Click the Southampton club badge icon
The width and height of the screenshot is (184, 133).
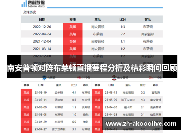click(114, 78)
